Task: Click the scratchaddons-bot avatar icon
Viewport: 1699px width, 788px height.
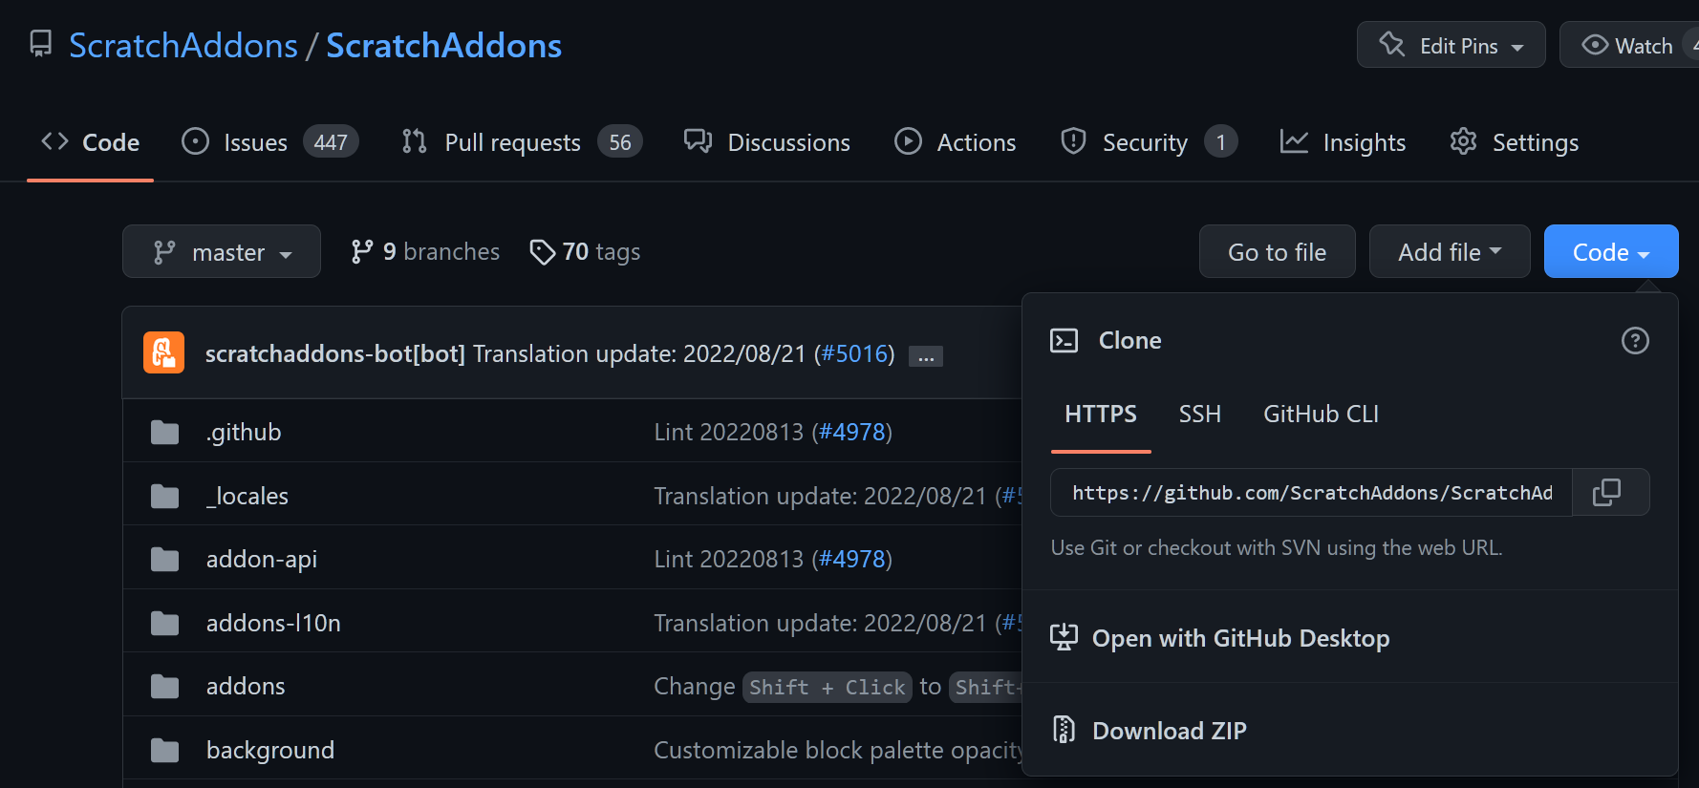Action: (163, 352)
